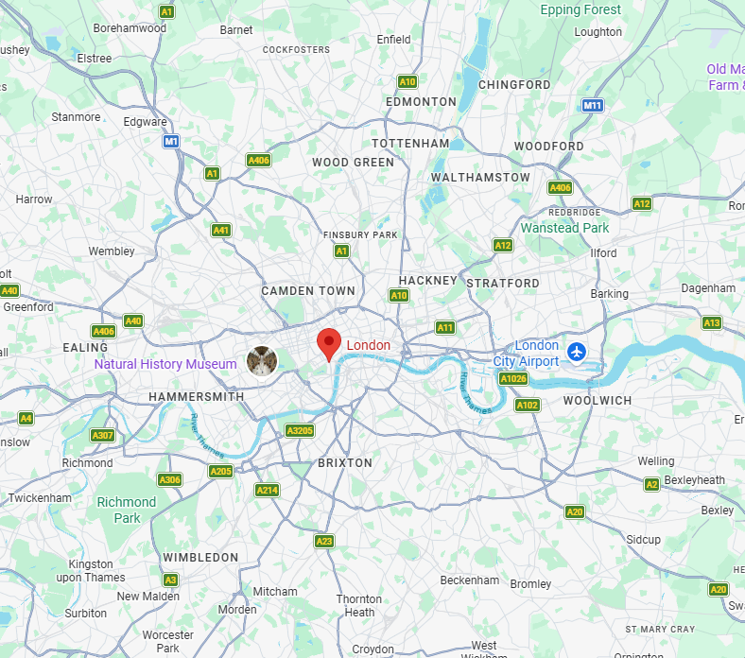Click the red London location pin

tap(329, 344)
